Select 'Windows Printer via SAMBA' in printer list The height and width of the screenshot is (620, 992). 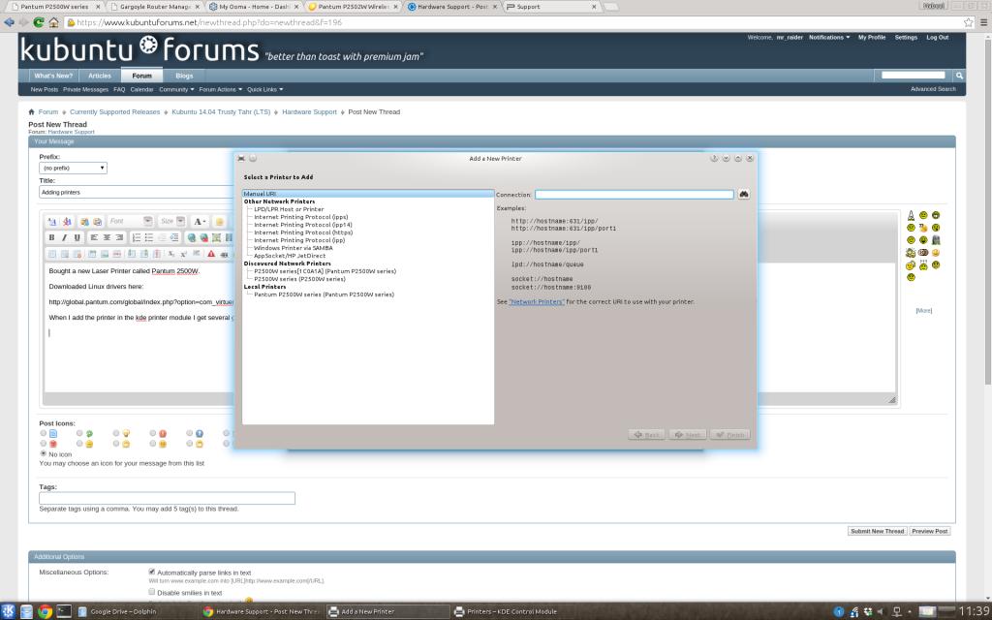coord(293,248)
